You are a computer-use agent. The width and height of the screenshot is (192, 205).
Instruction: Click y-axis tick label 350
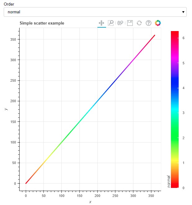coord(13,39)
